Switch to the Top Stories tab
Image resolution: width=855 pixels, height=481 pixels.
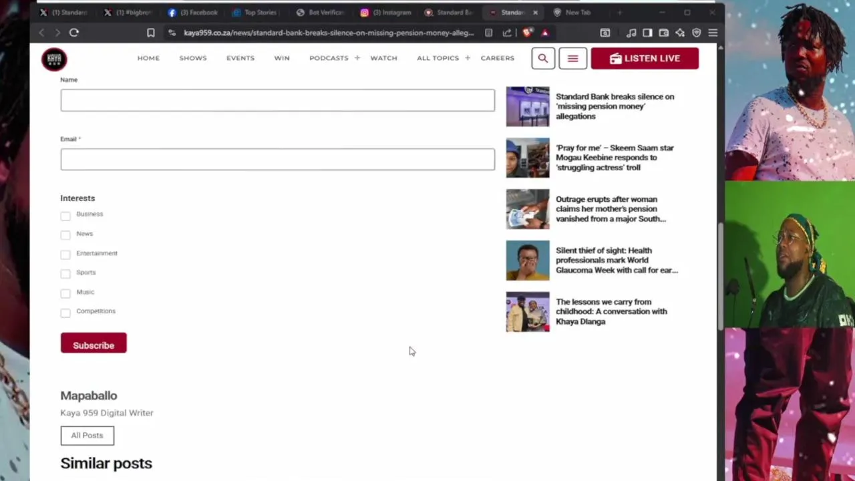pyautogui.click(x=255, y=13)
